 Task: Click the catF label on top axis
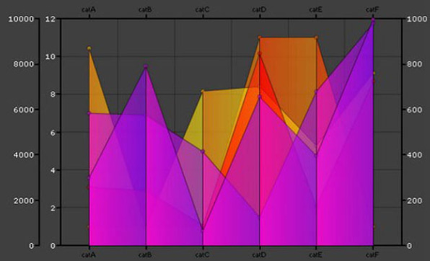[372, 9]
